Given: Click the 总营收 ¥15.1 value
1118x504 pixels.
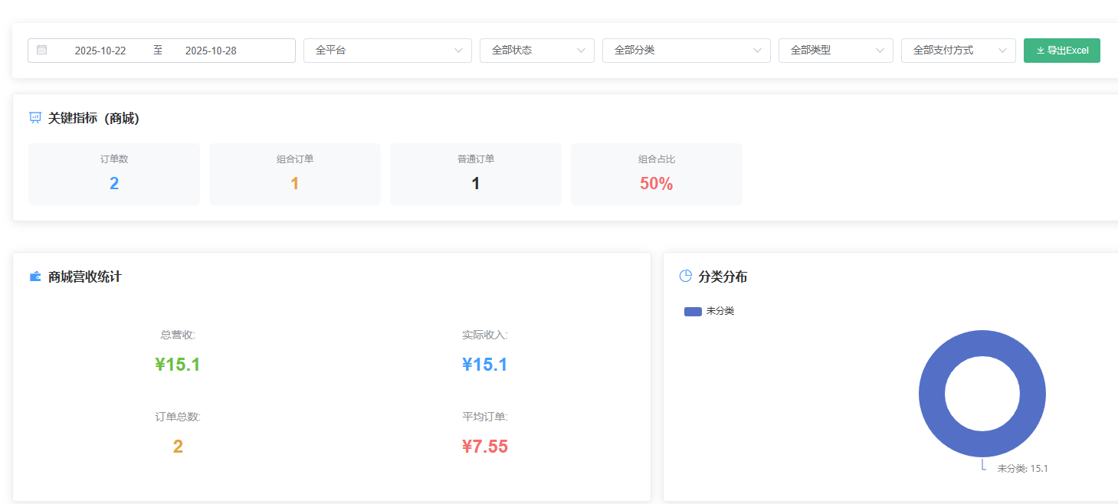Looking at the screenshot, I should click(x=178, y=365).
